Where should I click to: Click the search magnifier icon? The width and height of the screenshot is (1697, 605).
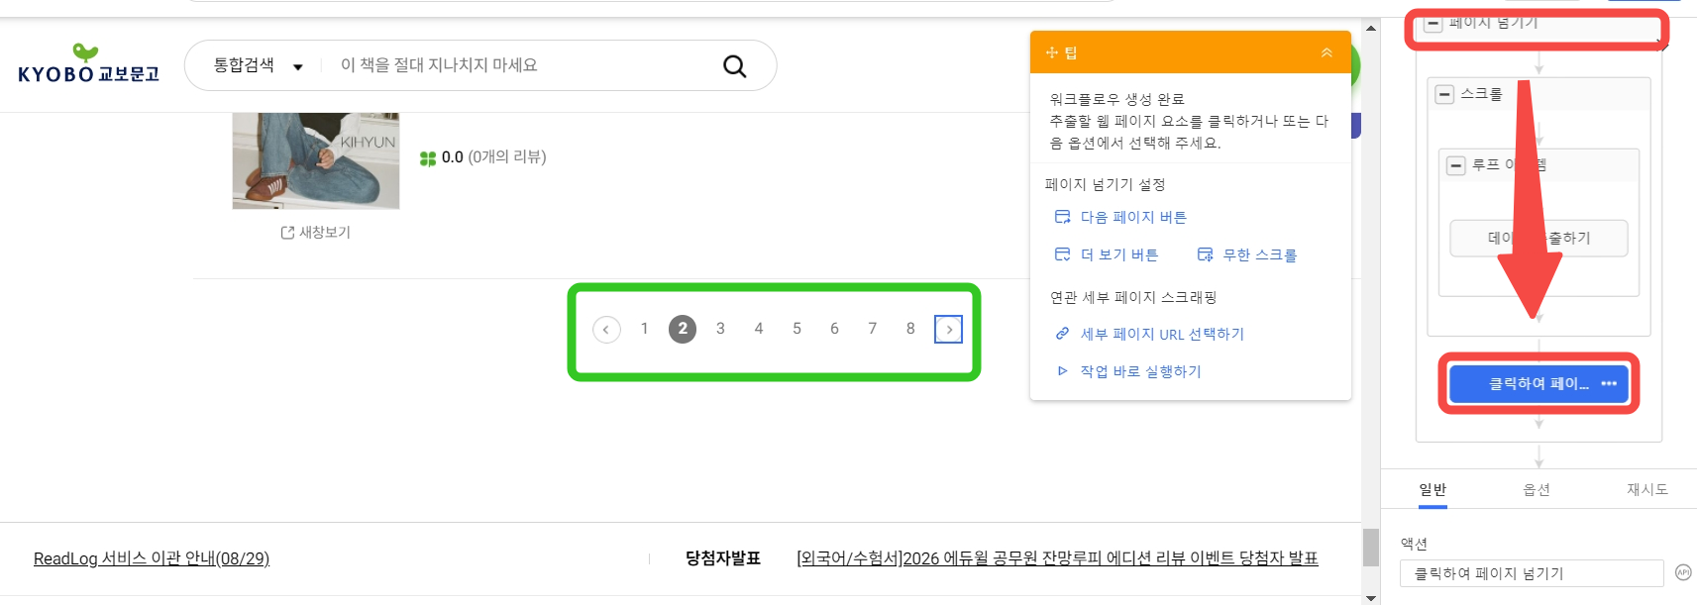point(734,66)
